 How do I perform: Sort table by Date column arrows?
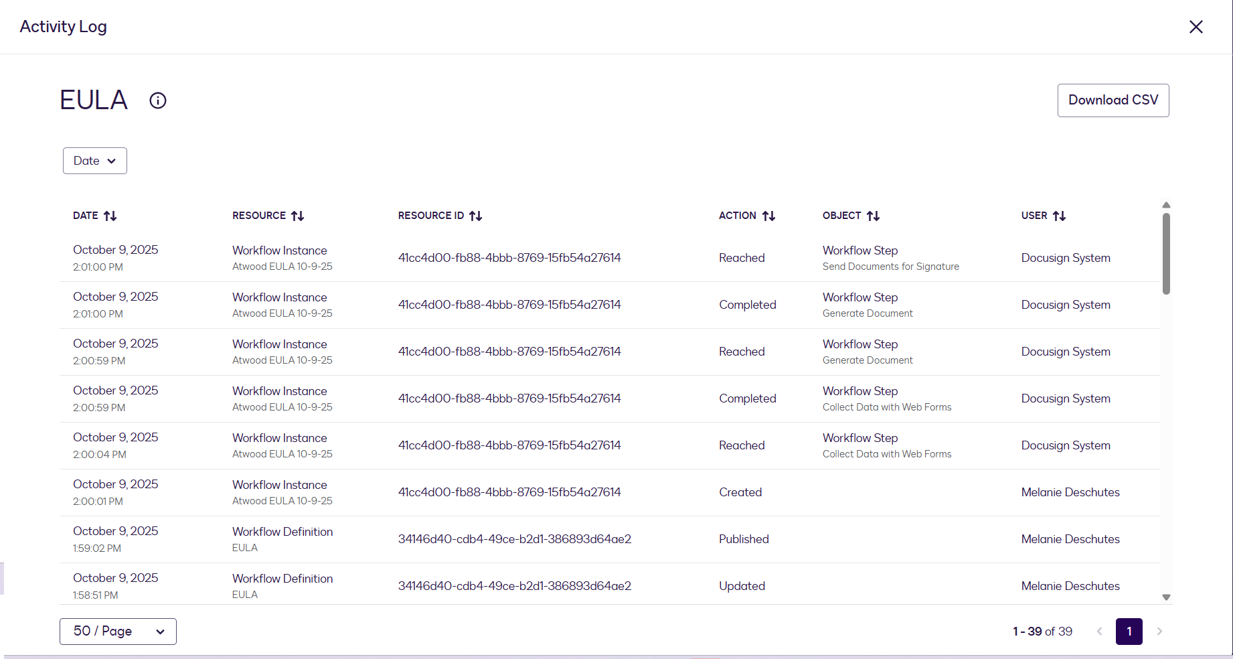click(110, 216)
